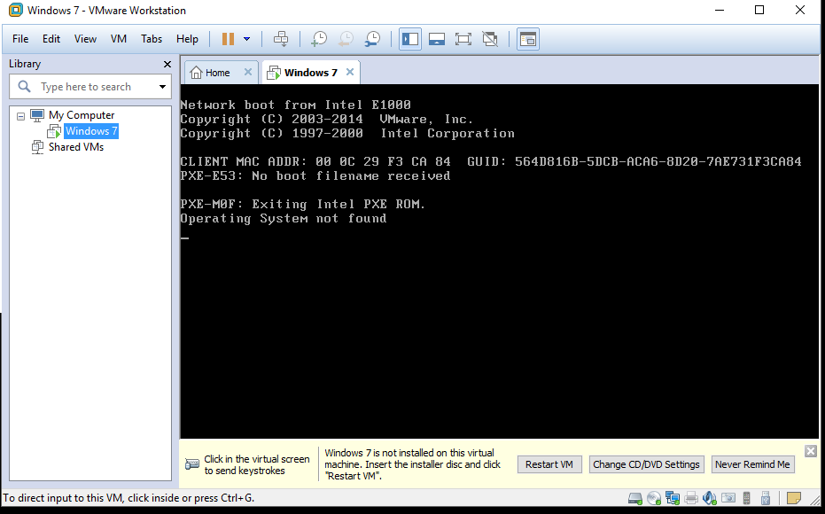Close the Home tab
825x514 pixels.
pyautogui.click(x=248, y=72)
